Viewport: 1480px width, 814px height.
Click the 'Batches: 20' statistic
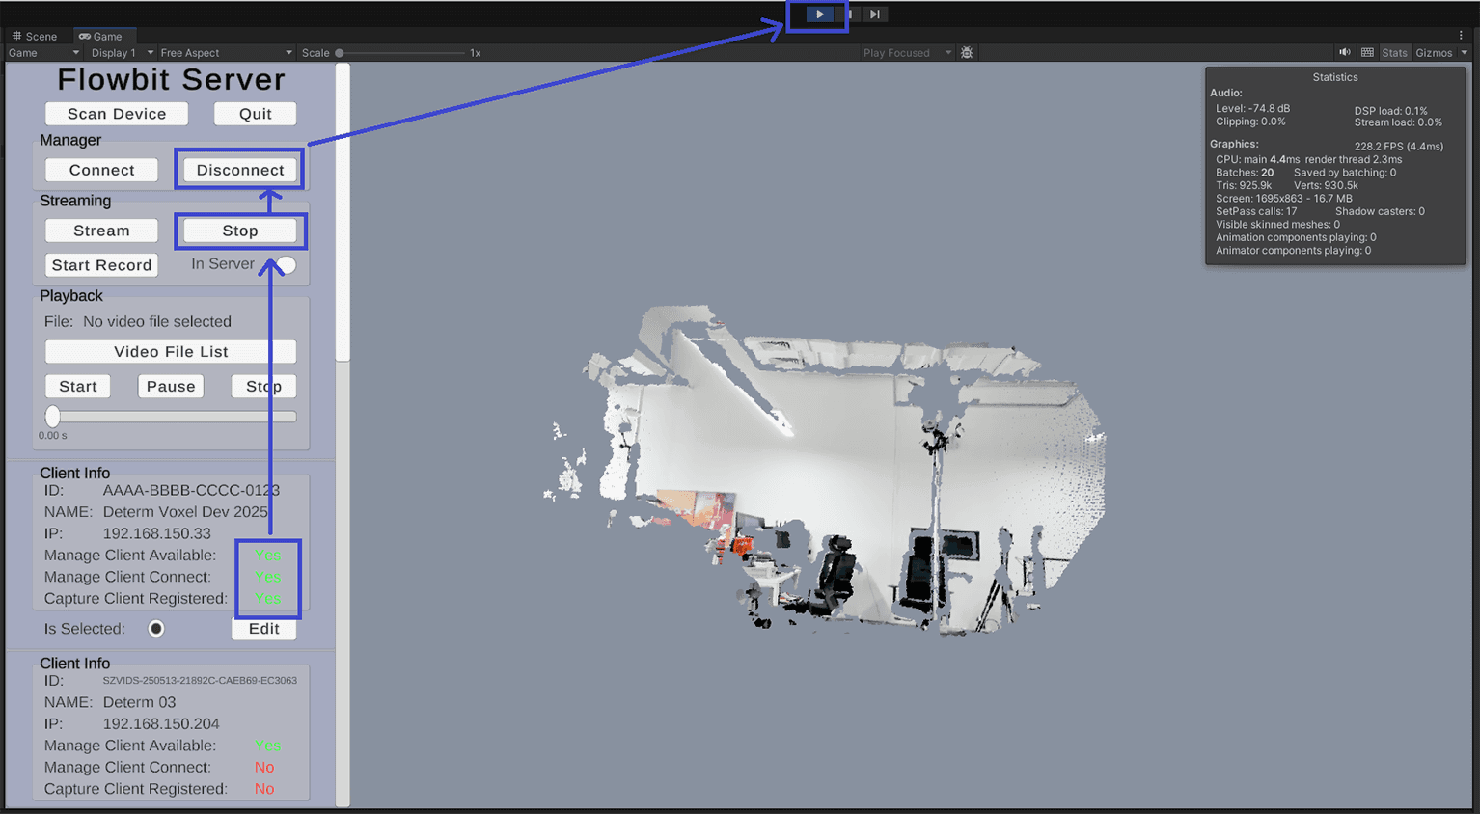pyautogui.click(x=1245, y=173)
